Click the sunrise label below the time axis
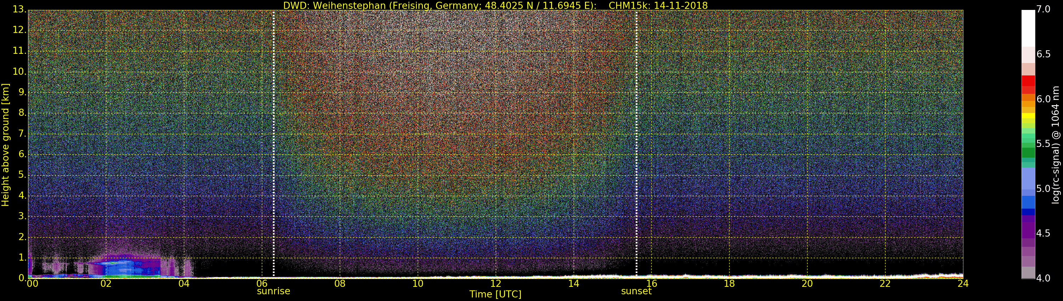Image resolution: width=1063 pixels, height=301 pixels. click(273, 291)
